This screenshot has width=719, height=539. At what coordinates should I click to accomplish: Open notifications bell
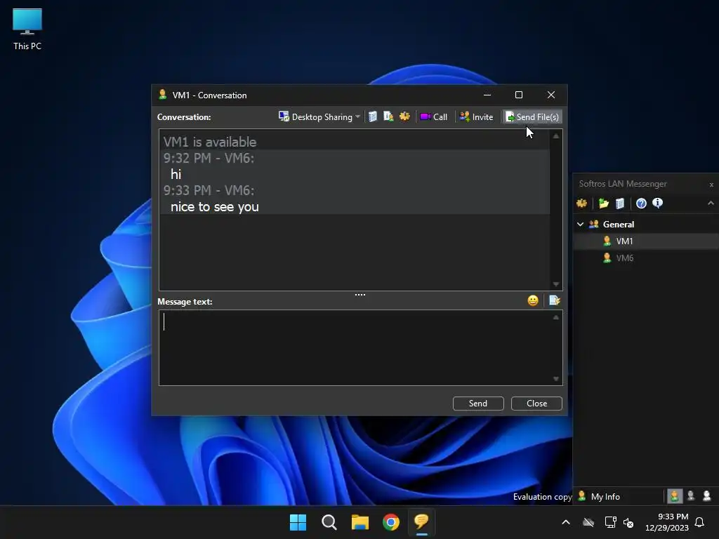[x=700, y=522]
